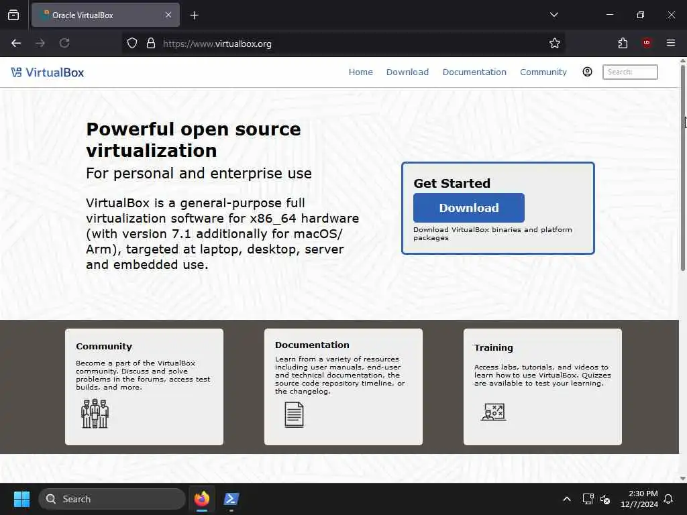Screen dimensions: 687x515
Task: Click the taskbar Search box
Action: (112, 499)
